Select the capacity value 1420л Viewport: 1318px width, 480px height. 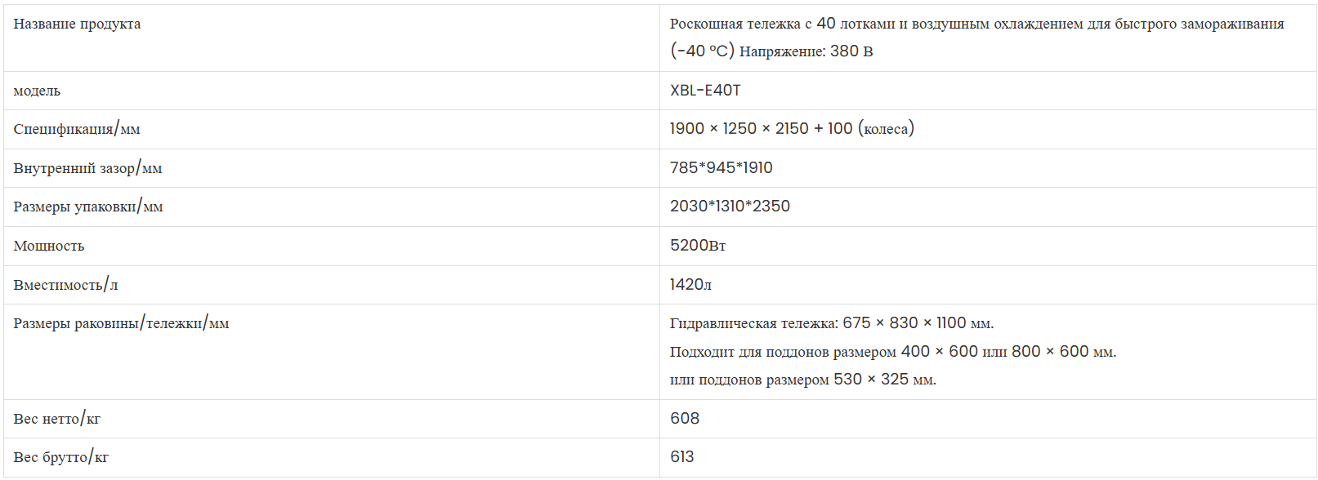click(690, 285)
